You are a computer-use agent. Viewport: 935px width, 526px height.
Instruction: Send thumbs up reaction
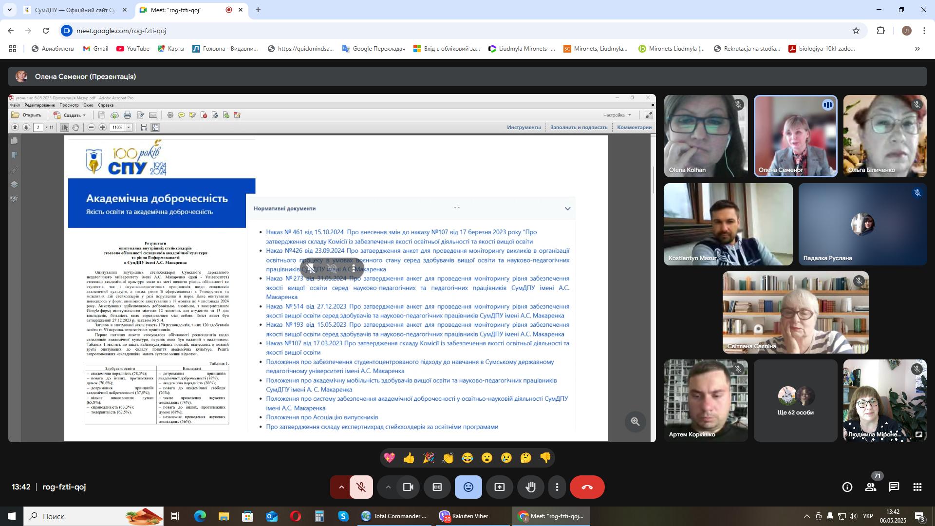[409, 458]
